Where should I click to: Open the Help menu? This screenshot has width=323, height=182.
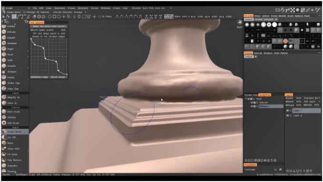125,8
